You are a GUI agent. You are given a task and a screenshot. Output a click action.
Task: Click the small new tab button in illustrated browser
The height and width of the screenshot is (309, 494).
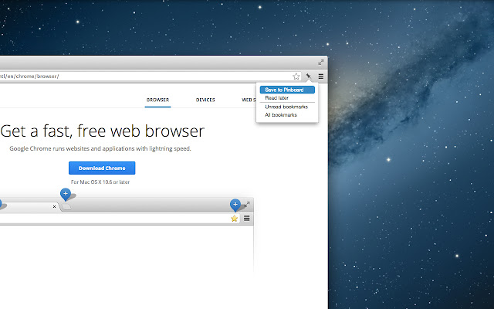pos(66,207)
